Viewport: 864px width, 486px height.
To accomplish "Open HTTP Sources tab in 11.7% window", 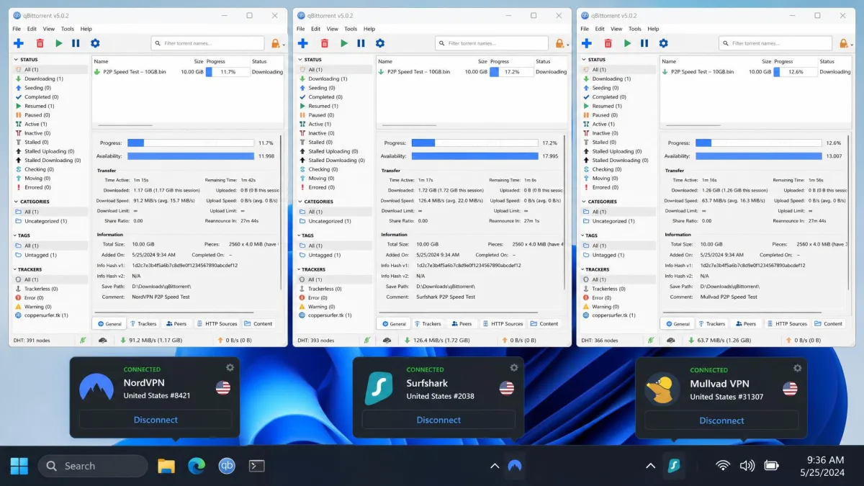I will coord(217,323).
